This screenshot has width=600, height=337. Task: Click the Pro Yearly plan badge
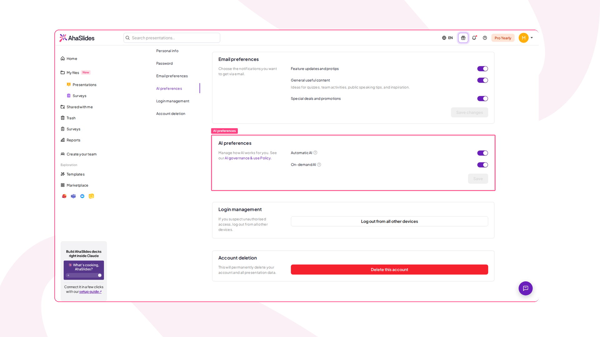(503, 38)
